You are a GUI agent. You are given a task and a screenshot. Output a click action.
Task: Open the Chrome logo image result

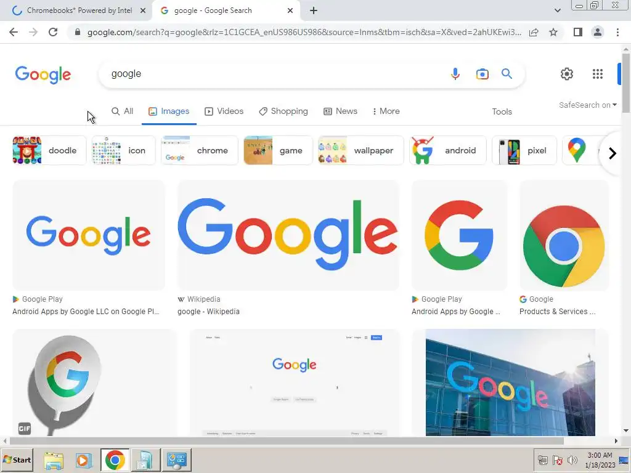(x=564, y=235)
